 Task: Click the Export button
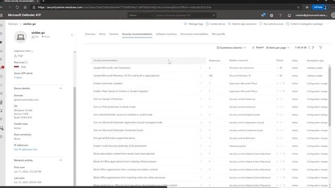[258, 48]
